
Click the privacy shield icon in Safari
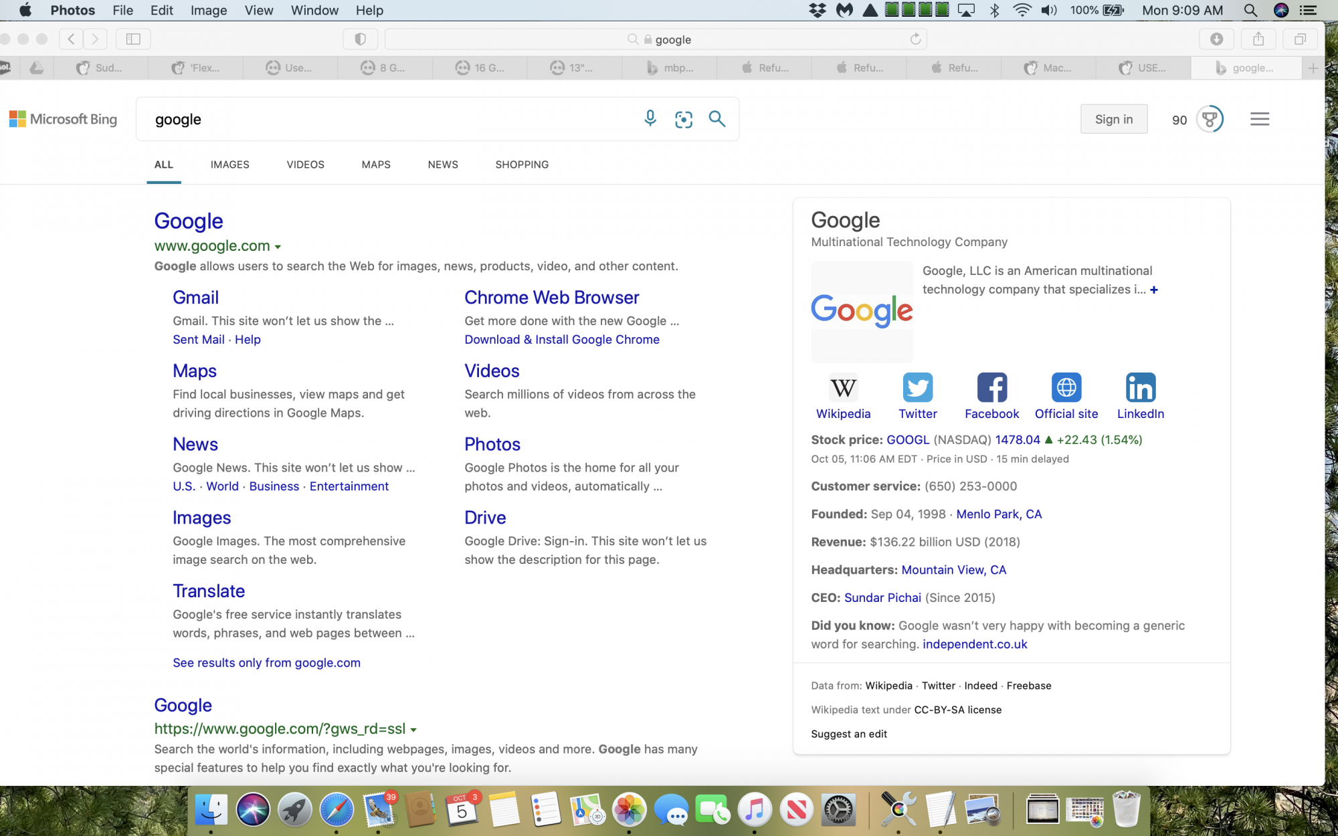click(360, 39)
